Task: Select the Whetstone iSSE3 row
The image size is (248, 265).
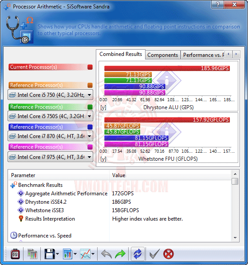Action: 120,210
